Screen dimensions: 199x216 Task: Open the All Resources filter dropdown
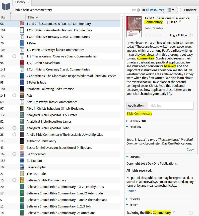[155, 10]
